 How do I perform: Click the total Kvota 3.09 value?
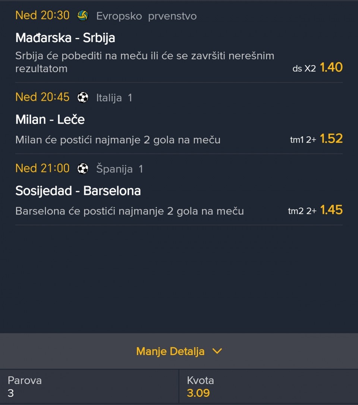(198, 393)
